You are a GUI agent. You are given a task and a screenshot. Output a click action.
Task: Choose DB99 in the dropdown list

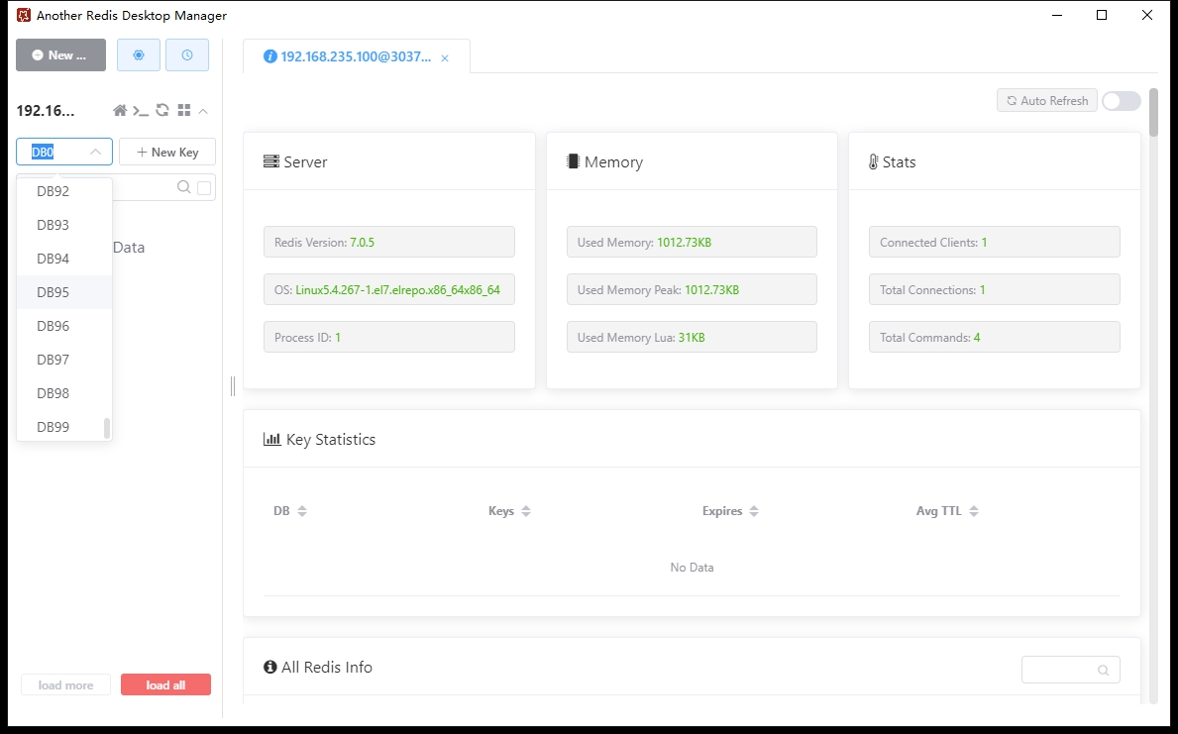(54, 427)
